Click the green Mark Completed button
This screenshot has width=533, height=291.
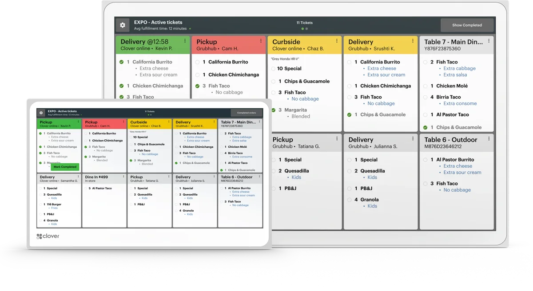coord(65,167)
